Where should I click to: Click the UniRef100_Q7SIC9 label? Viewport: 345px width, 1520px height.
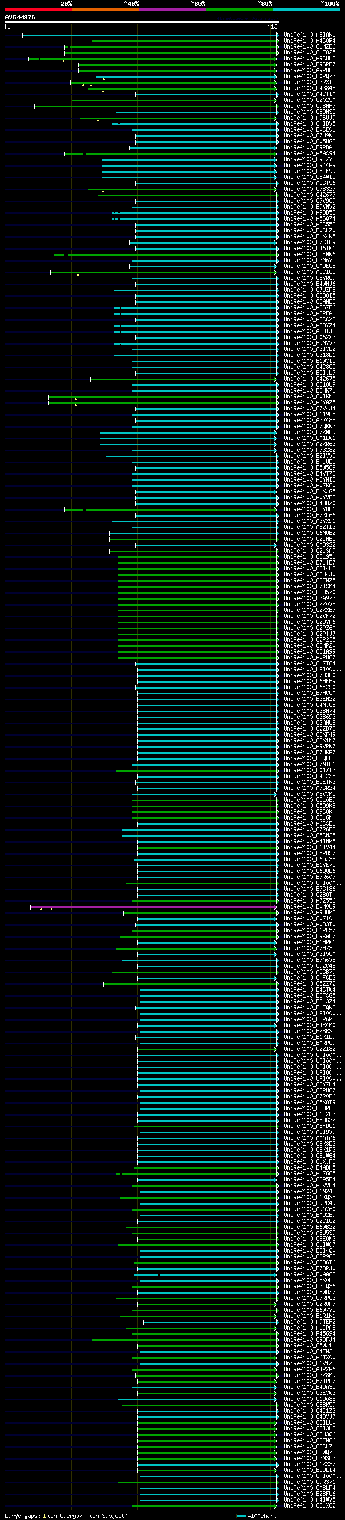[x=309, y=243]
